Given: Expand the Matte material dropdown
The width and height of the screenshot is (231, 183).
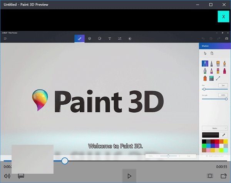Looking at the screenshot, I should pos(214,128).
